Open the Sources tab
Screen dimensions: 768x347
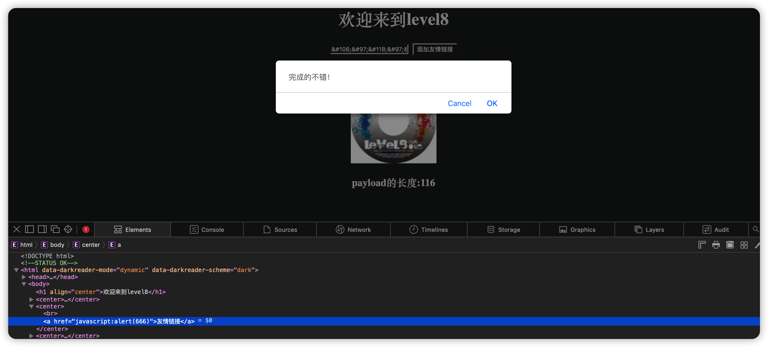280,229
